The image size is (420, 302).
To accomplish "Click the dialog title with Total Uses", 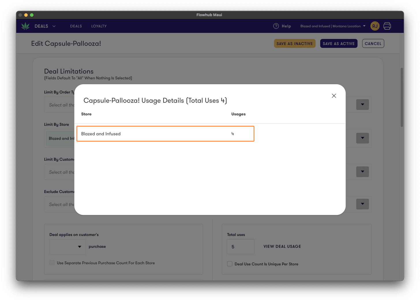I will click(155, 100).
